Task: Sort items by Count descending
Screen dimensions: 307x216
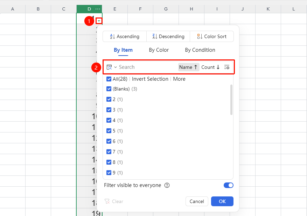Action: click(x=210, y=67)
